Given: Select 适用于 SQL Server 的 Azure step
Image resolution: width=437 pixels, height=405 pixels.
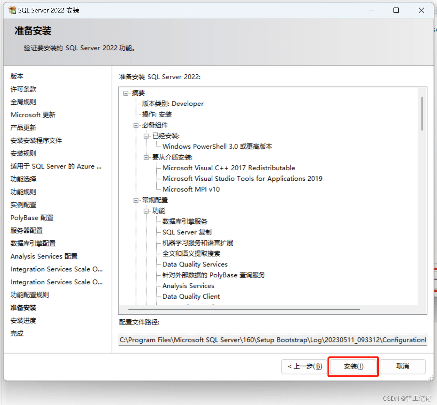Looking at the screenshot, I should click(56, 166).
